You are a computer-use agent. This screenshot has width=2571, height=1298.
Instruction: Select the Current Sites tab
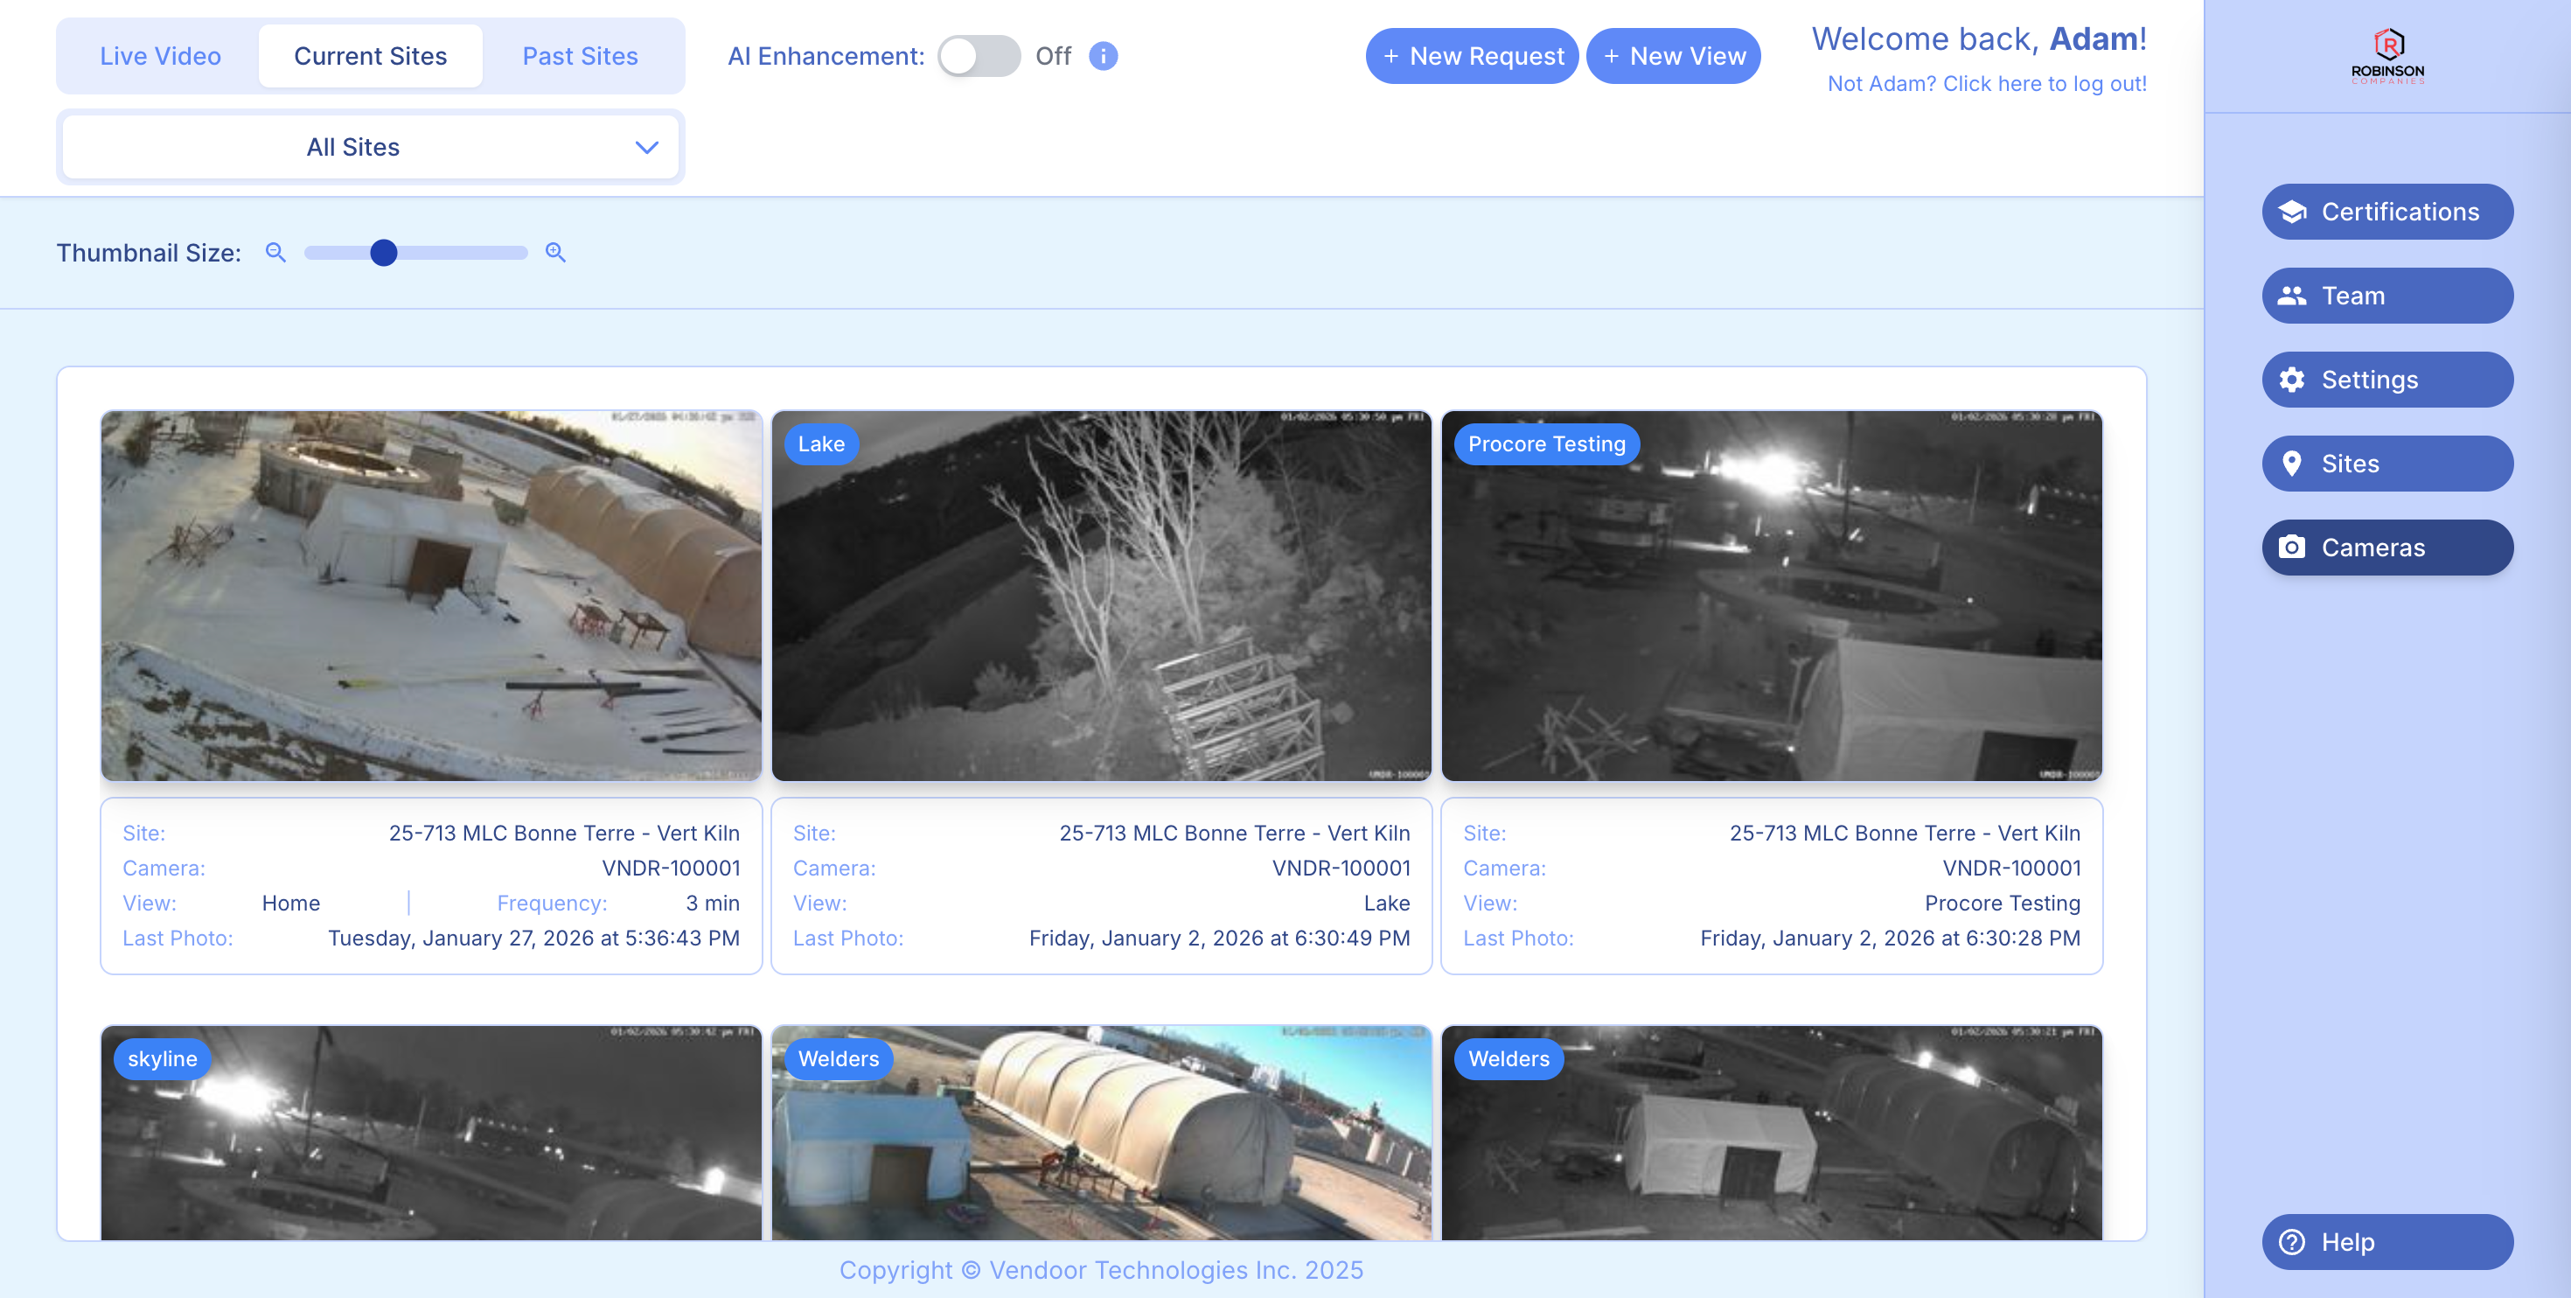click(x=370, y=56)
